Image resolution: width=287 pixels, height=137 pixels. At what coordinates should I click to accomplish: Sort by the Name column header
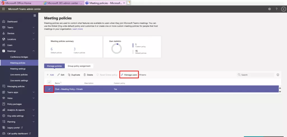[x=57, y=83]
